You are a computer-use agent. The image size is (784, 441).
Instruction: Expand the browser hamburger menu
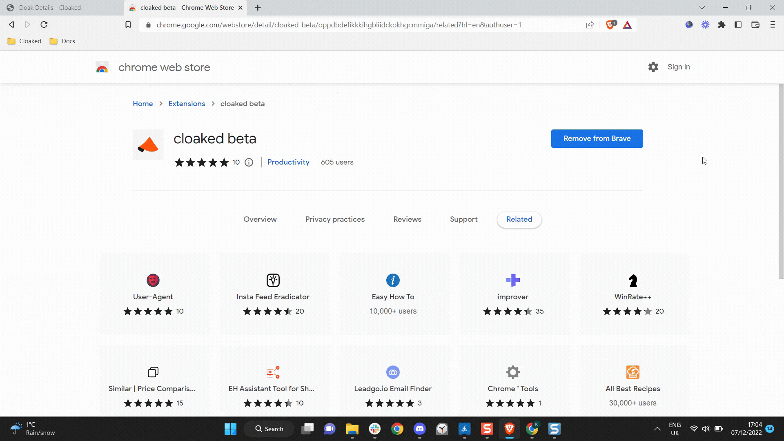772,24
